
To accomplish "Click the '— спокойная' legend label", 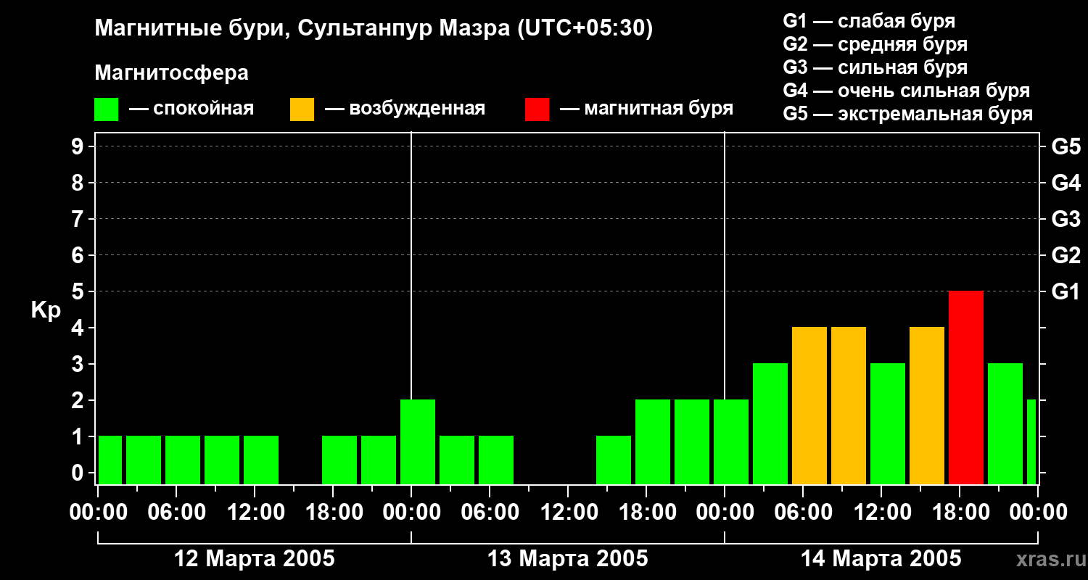I will pyautogui.click(x=191, y=109).
